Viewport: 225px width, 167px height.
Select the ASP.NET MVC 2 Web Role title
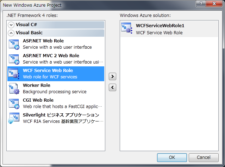pyautogui.click(x=51, y=56)
